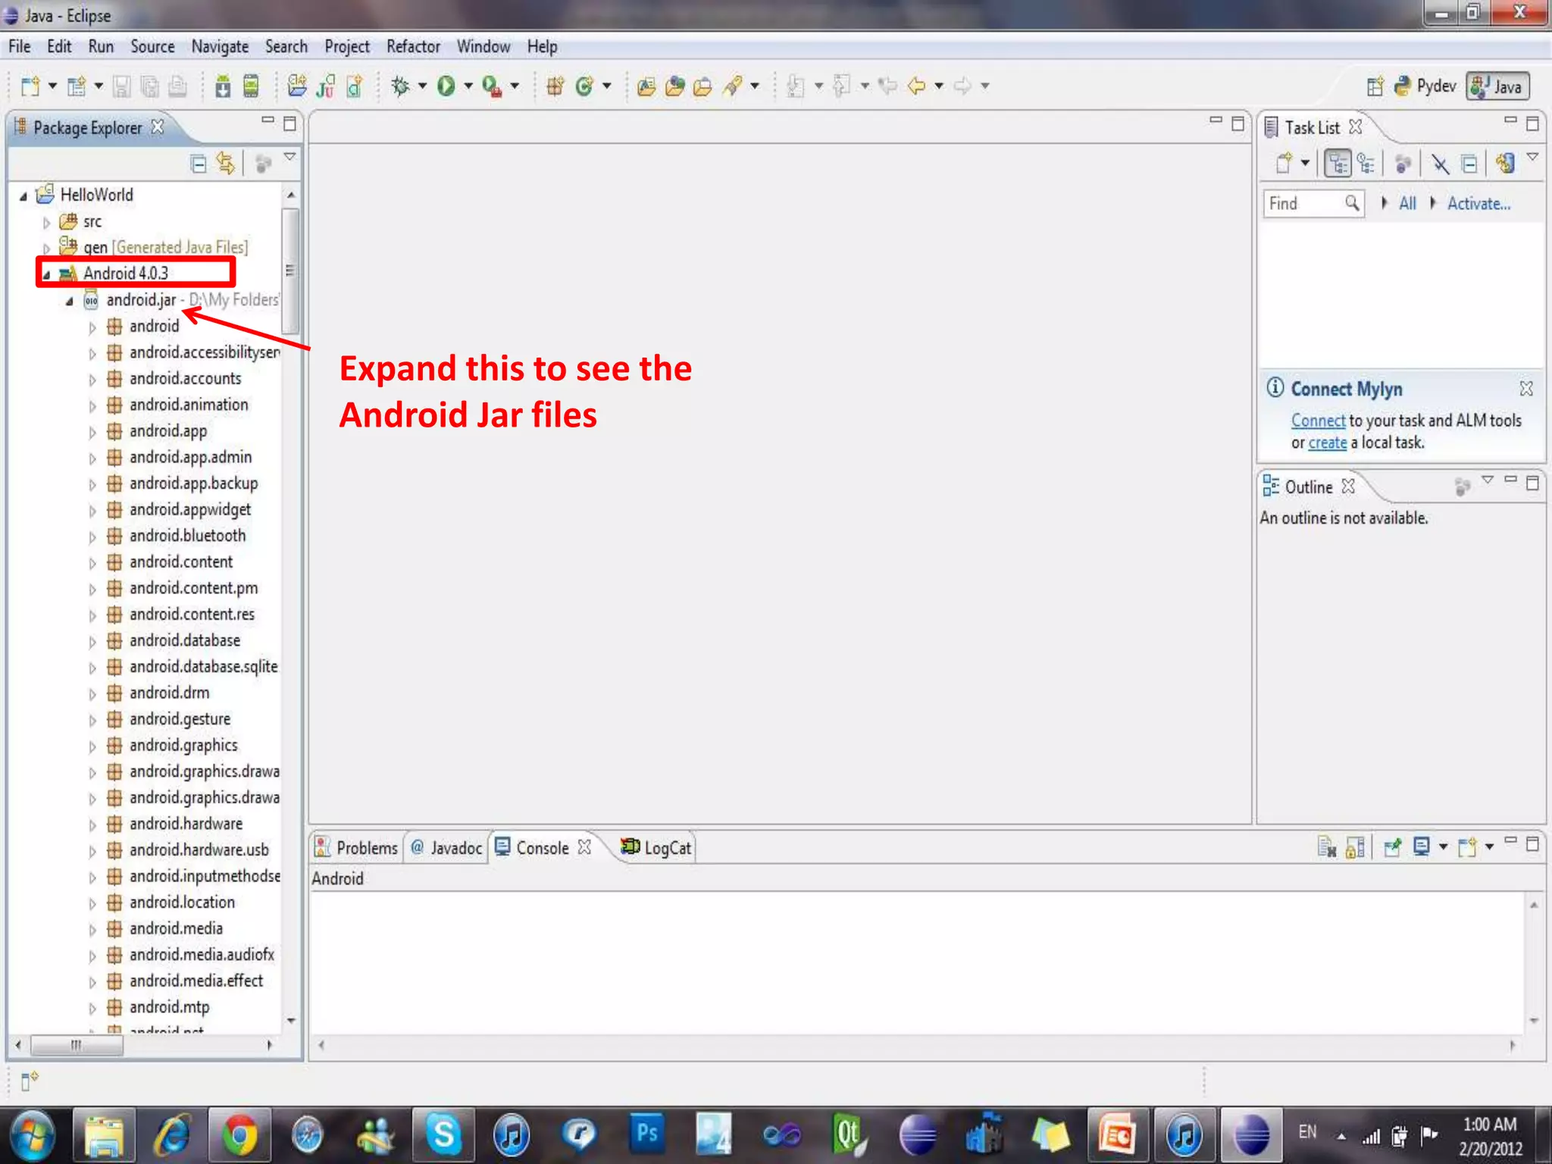Click the Clear Console icon

(1326, 846)
